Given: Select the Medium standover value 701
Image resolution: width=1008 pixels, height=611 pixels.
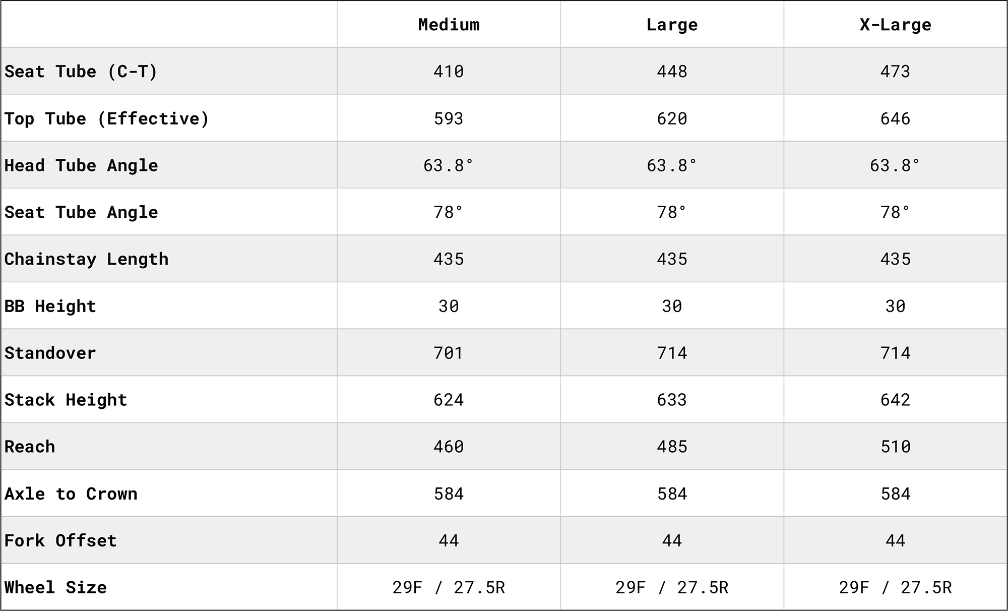Looking at the screenshot, I should coord(449,353).
